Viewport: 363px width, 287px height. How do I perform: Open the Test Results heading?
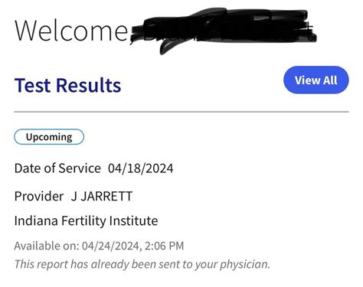(67, 85)
